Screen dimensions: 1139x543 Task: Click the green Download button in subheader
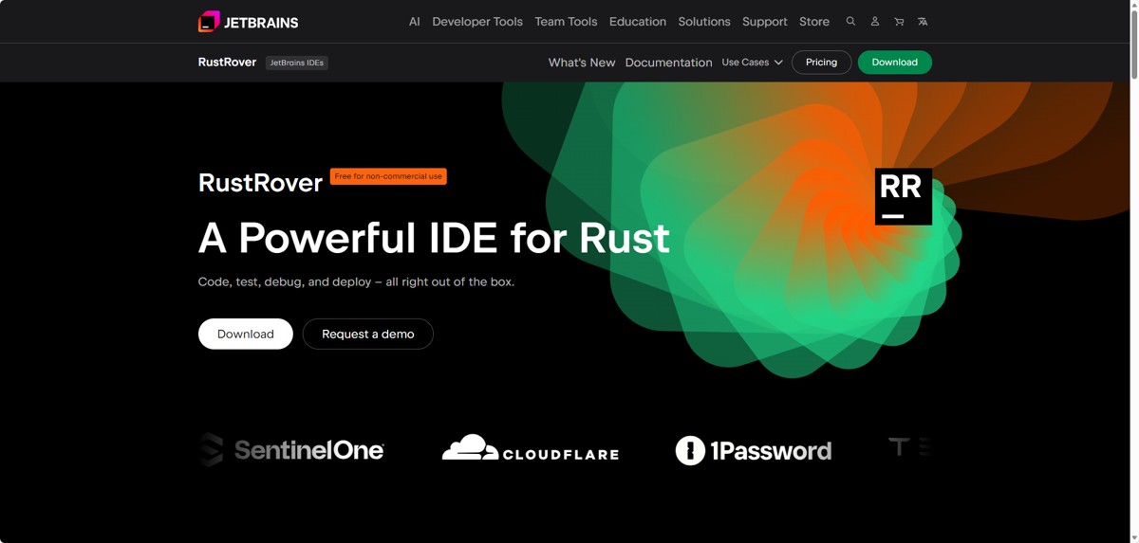pyautogui.click(x=895, y=63)
